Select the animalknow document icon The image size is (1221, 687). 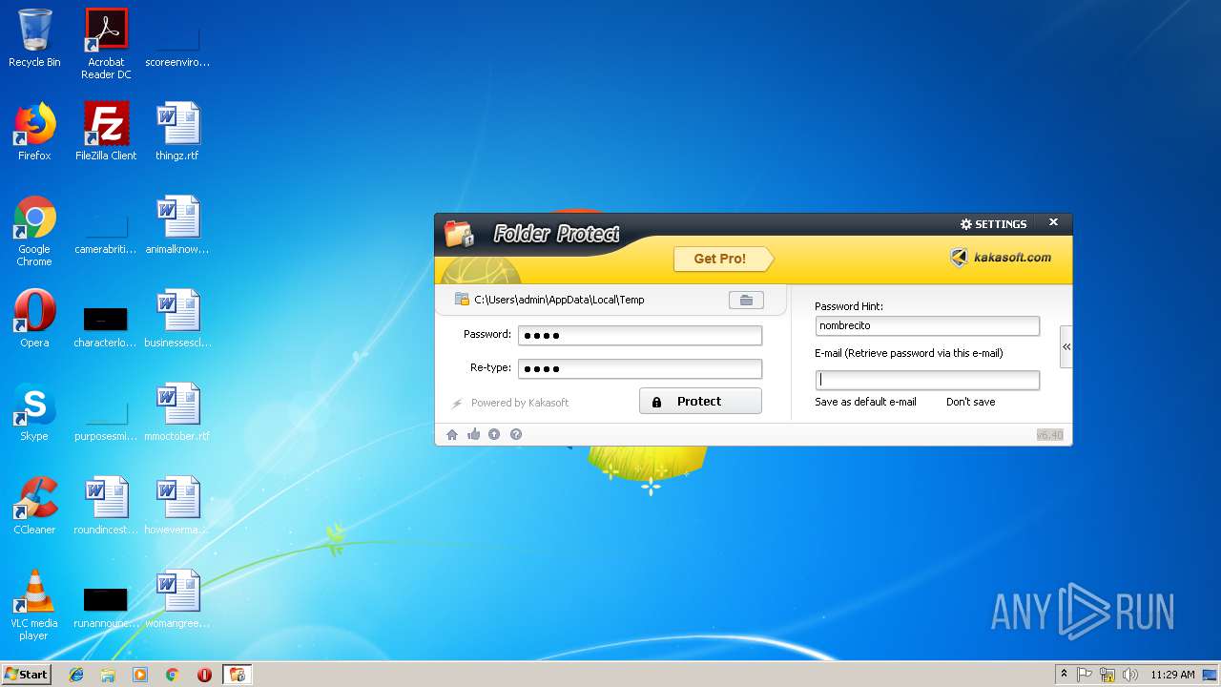pyautogui.click(x=177, y=225)
